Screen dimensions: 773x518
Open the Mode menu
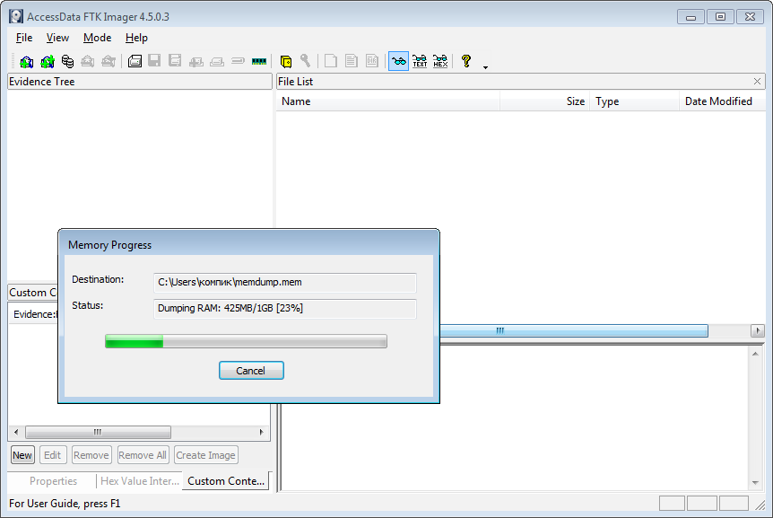click(x=97, y=38)
